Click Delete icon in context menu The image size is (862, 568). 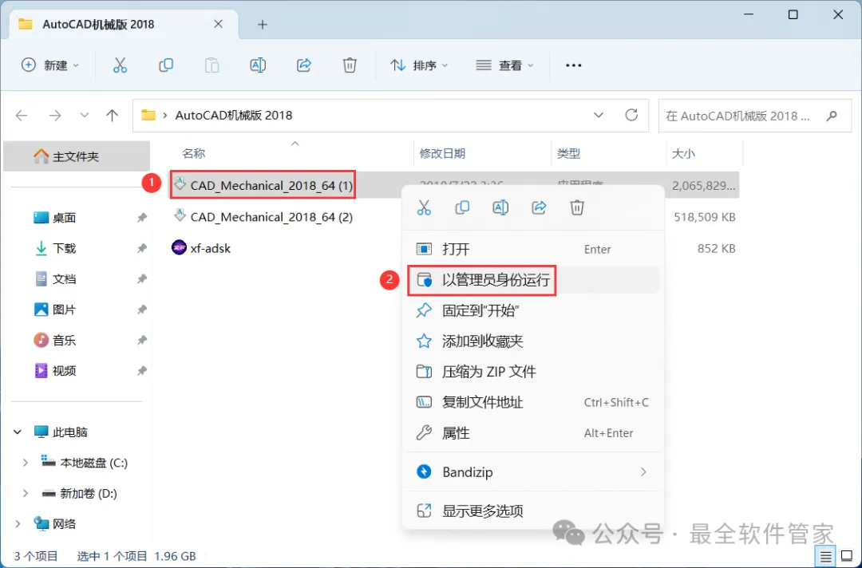(577, 207)
